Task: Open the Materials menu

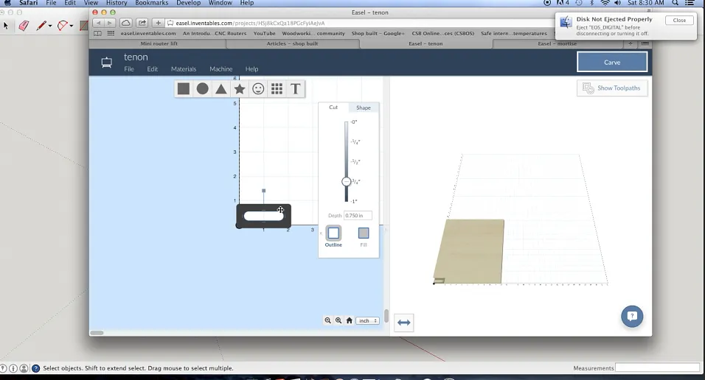Action: pyautogui.click(x=184, y=69)
